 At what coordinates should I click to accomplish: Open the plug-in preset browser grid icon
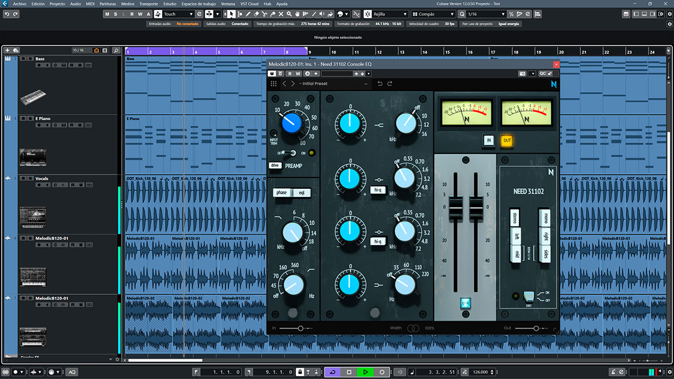[274, 84]
